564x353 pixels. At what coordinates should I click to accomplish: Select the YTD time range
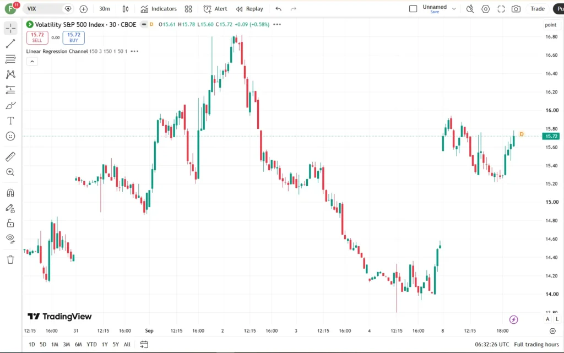(x=92, y=344)
